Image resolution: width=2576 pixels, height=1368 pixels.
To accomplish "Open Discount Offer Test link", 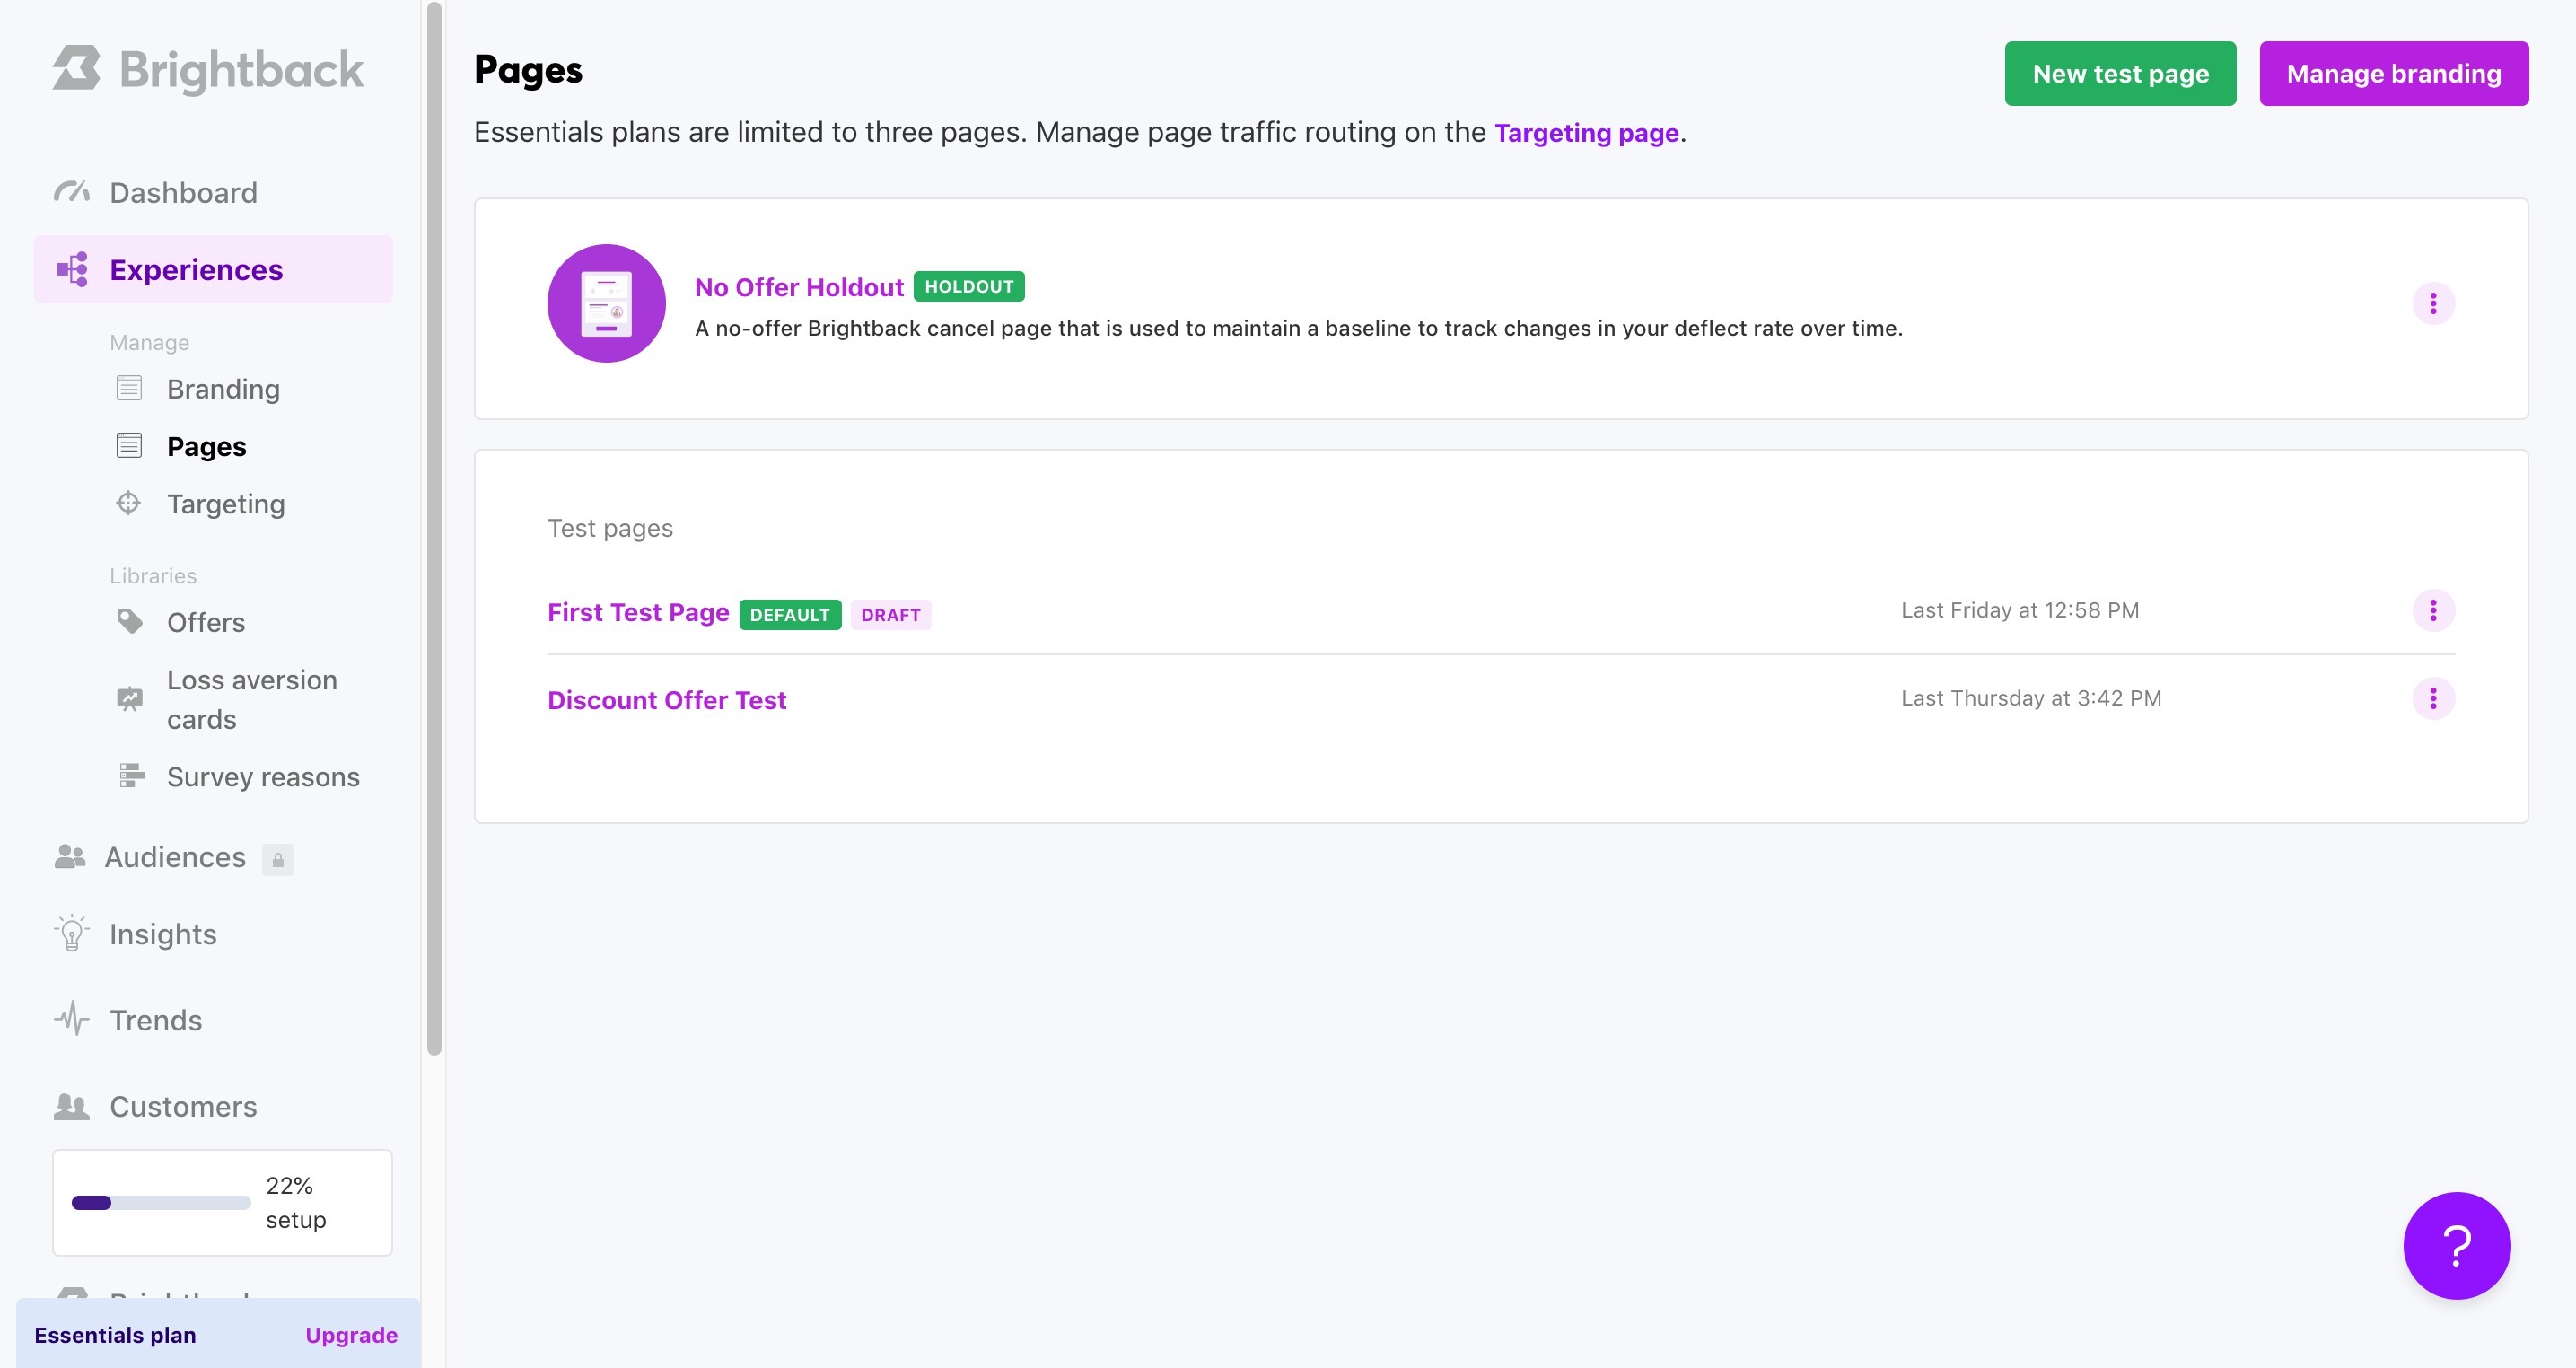I will pyautogui.click(x=667, y=700).
